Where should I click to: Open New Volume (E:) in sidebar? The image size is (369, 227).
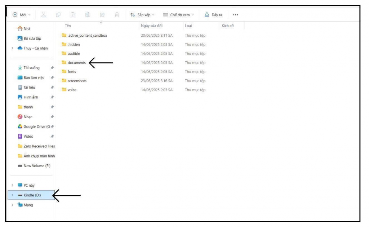coord(34,166)
